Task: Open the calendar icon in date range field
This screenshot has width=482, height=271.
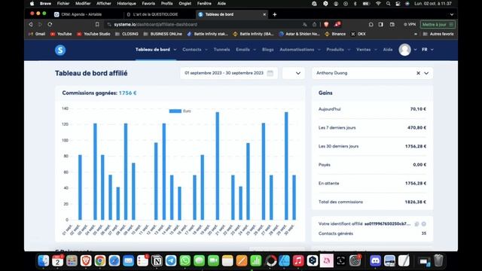Action: click(x=270, y=73)
